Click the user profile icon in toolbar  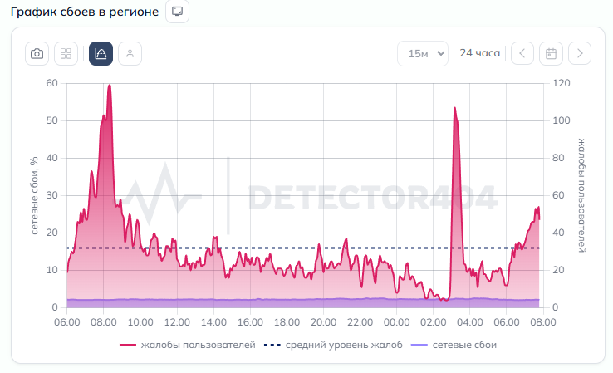click(x=130, y=54)
